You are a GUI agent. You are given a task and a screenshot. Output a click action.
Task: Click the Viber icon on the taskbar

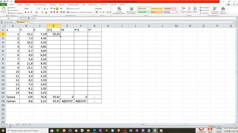pyautogui.click(x=143, y=130)
